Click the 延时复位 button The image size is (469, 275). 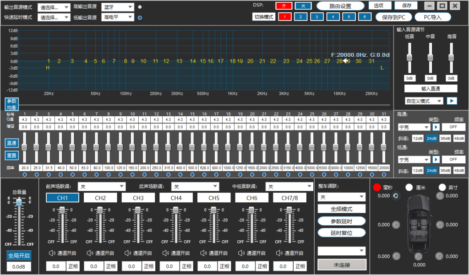click(342, 233)
